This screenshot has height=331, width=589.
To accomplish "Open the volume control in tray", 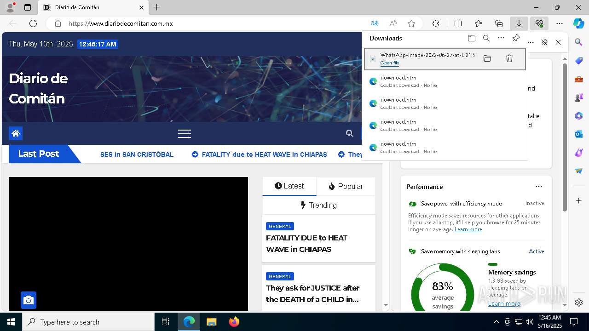I will point(530,322).
